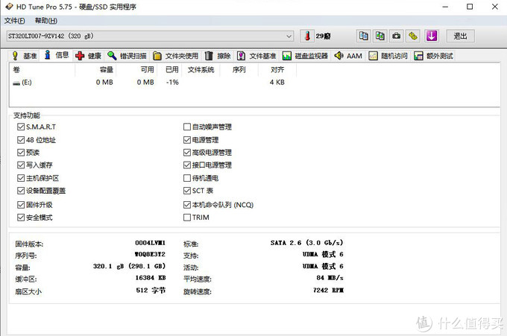Toggle the S.M.A.R.T checkbox
Screen dimensions: 507x336
point(21,127)
